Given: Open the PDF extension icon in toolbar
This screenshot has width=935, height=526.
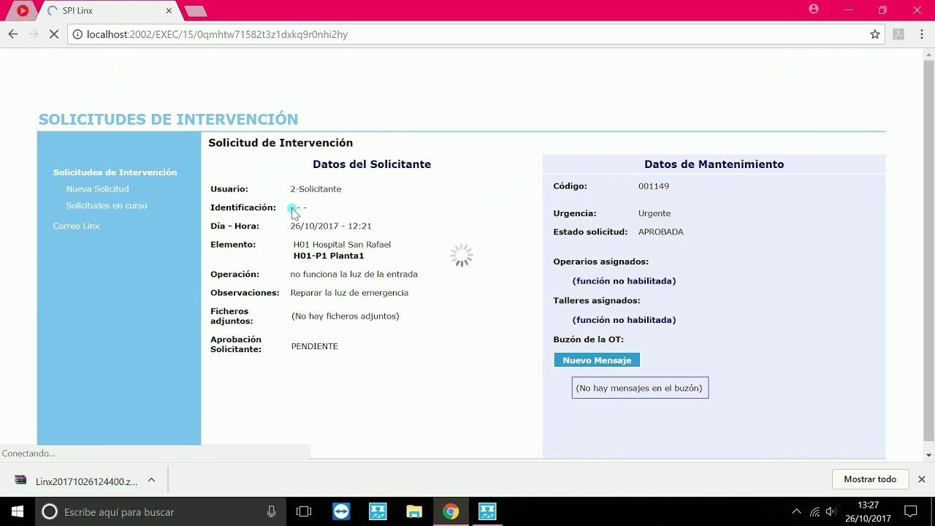Looking at the screenshot, I should [898, 34].
